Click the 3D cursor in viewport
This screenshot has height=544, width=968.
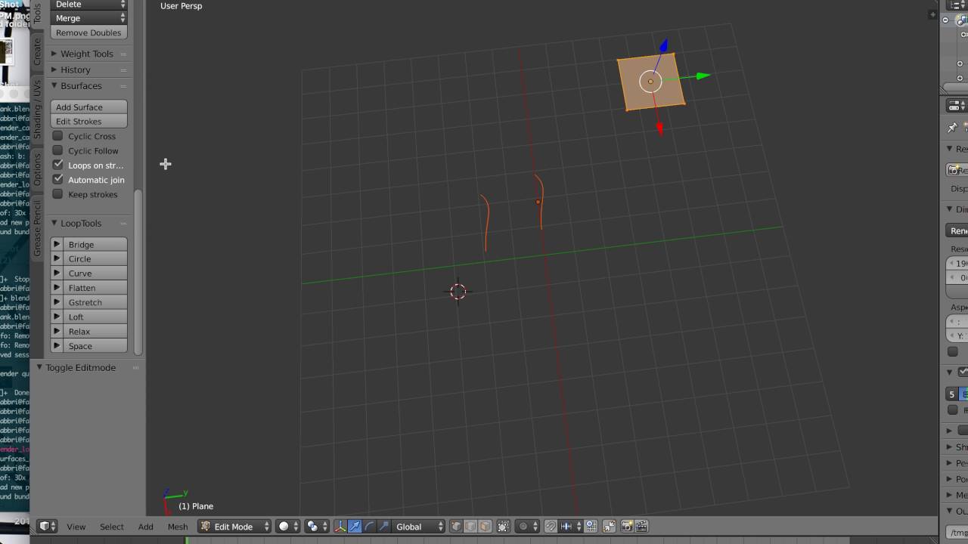458,292
